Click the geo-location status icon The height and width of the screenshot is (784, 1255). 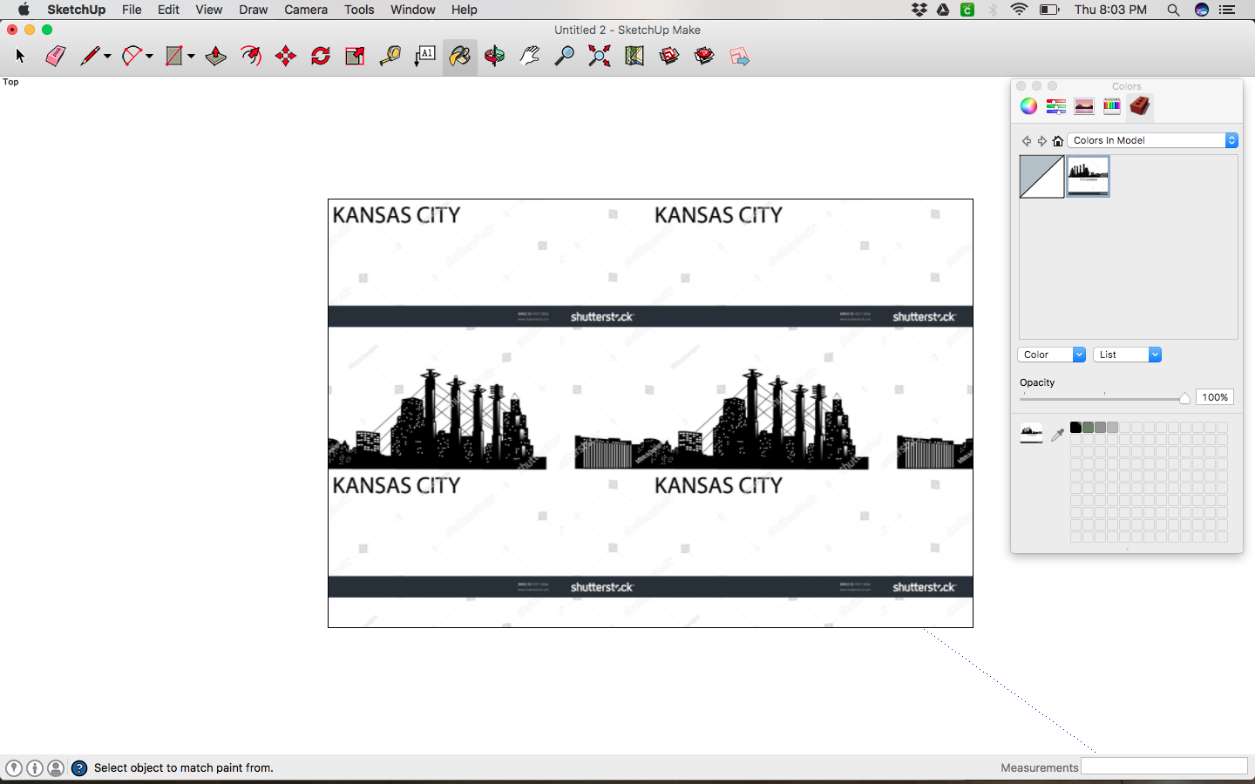click(x=14, y=767)
